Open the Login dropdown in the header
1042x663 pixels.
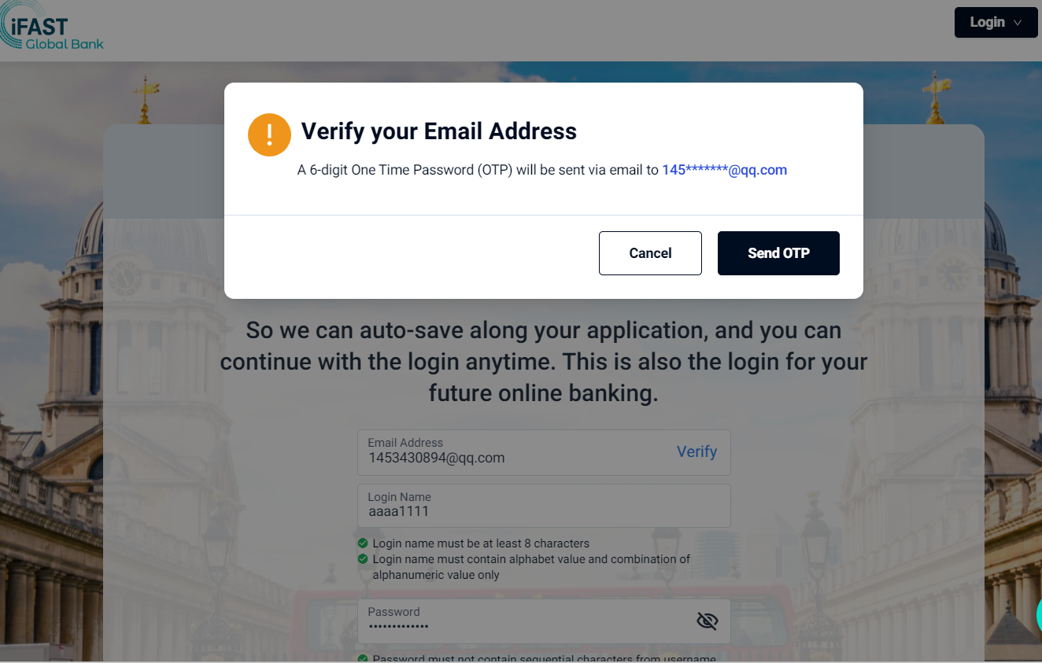click(995, 23)
